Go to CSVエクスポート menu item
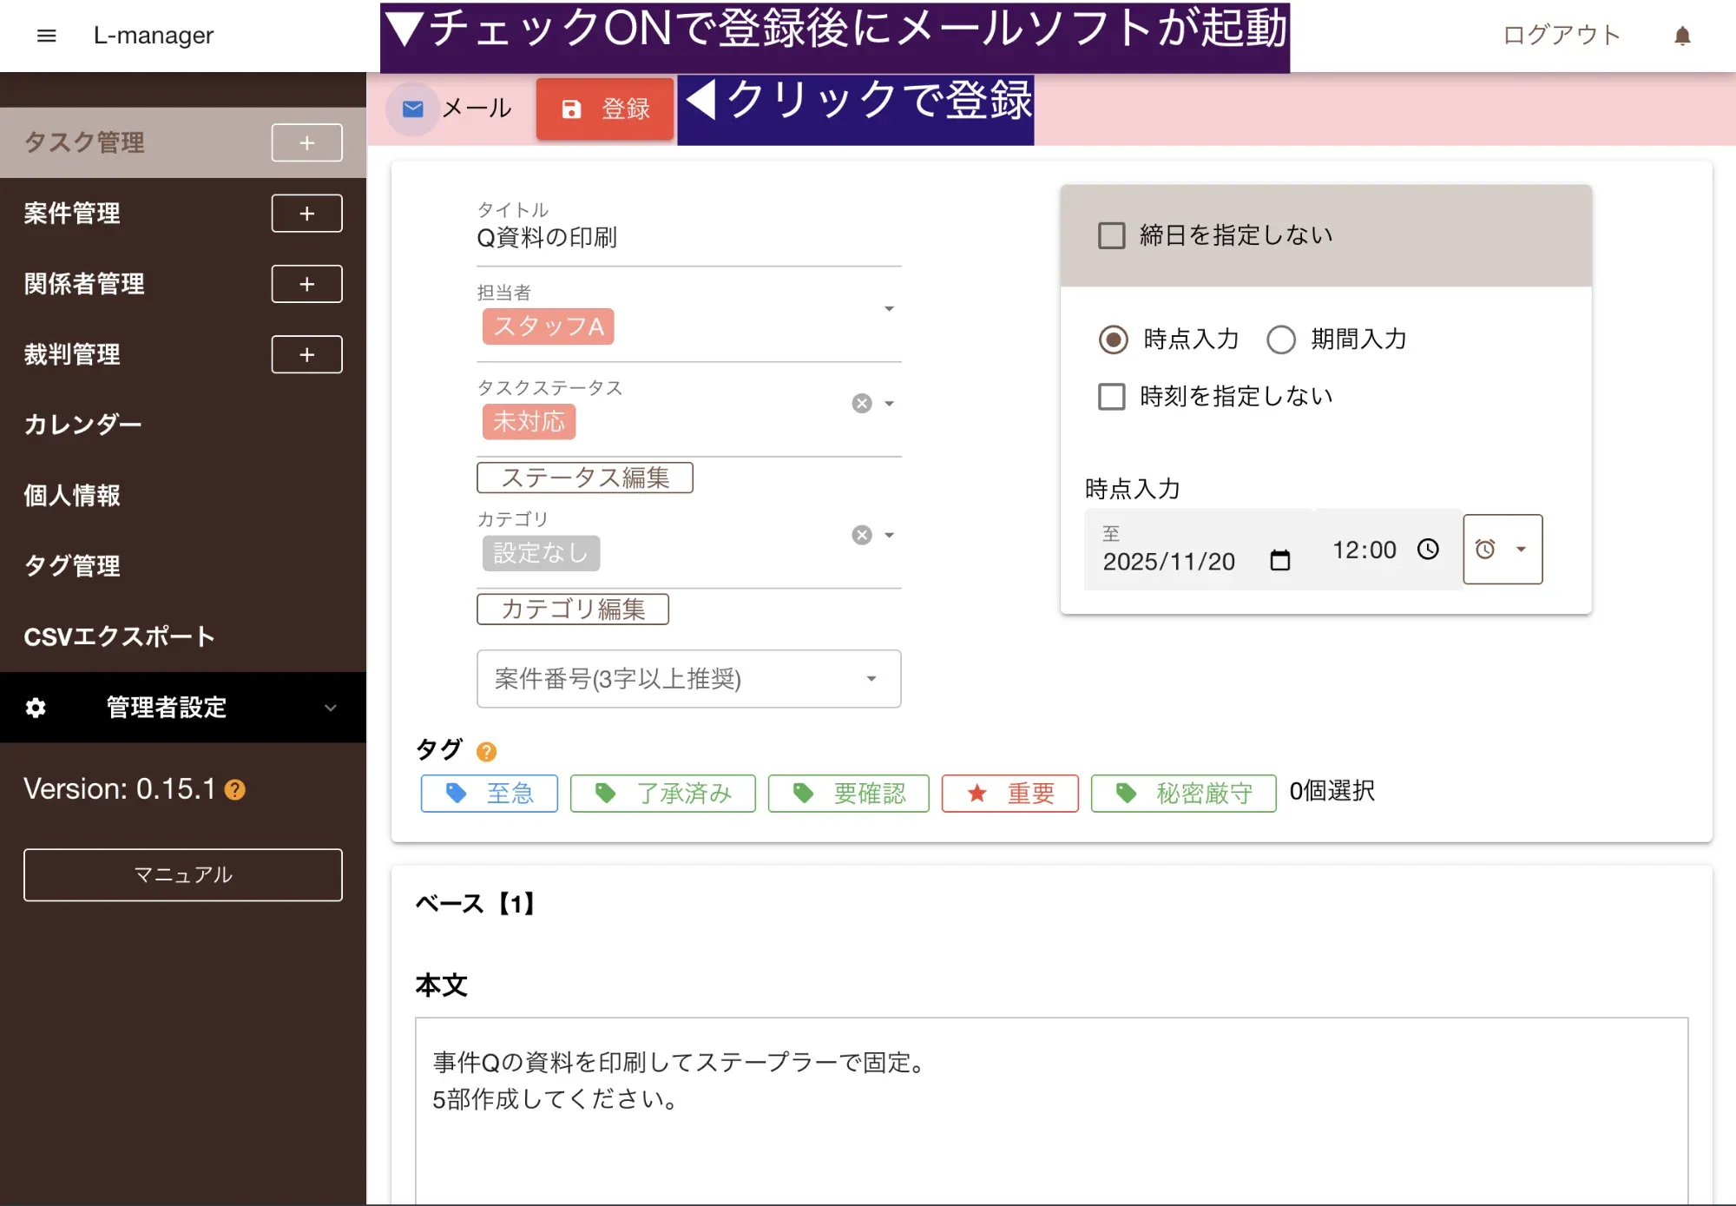 tap(119, 636)
